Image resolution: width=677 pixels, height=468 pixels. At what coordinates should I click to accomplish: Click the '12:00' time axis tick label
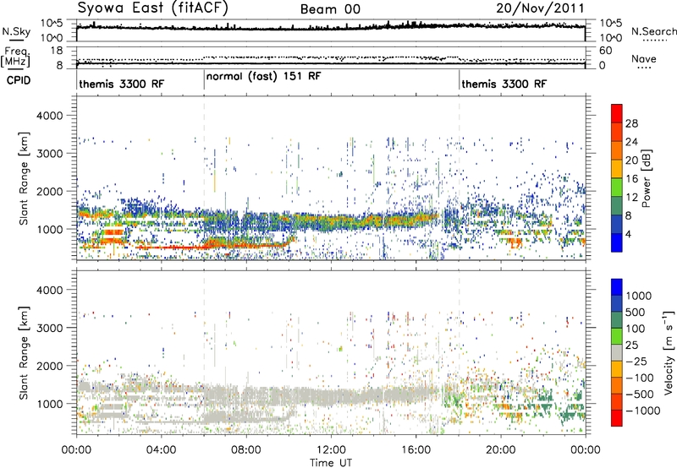click(x=331, y=450)
